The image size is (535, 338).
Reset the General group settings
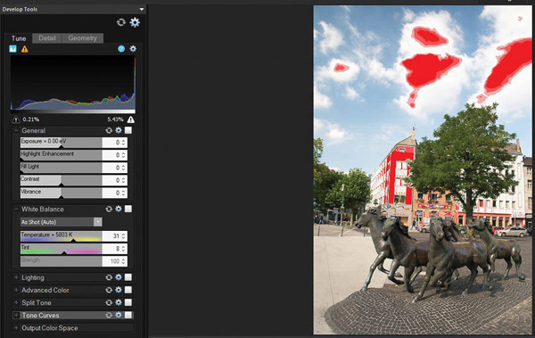click(109, 130)
